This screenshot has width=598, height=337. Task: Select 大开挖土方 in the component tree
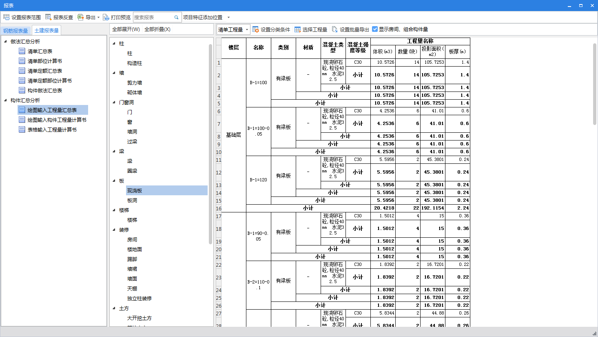140,318
